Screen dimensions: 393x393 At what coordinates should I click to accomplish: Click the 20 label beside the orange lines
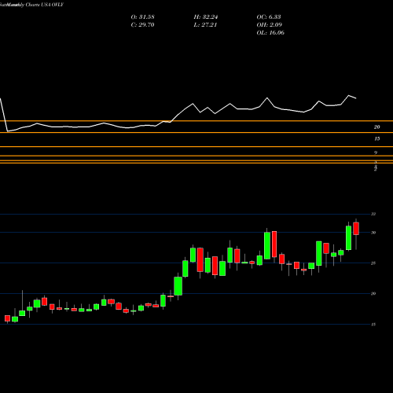[x=376, y=127]
